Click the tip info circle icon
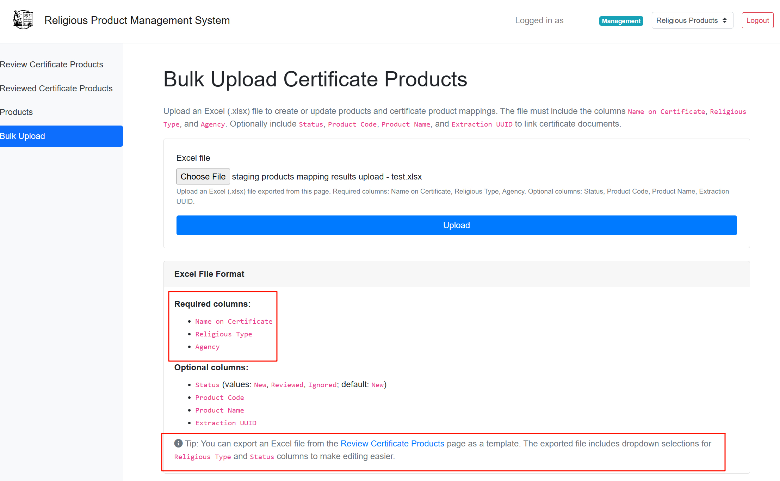The image size is (780, 481). coord(178,443)
